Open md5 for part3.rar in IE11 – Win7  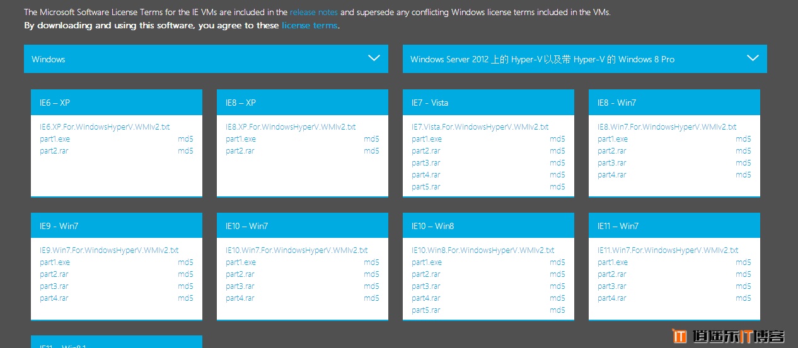coord(744,286)
